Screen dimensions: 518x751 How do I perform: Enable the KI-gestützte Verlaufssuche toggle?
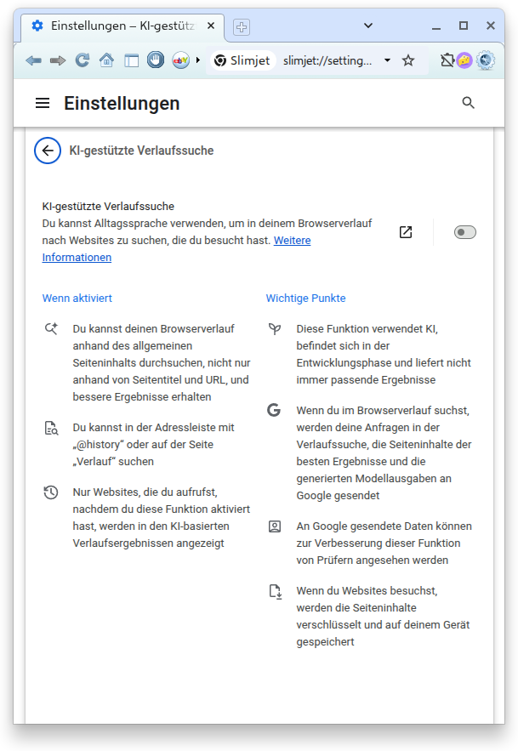pos(464,232)
